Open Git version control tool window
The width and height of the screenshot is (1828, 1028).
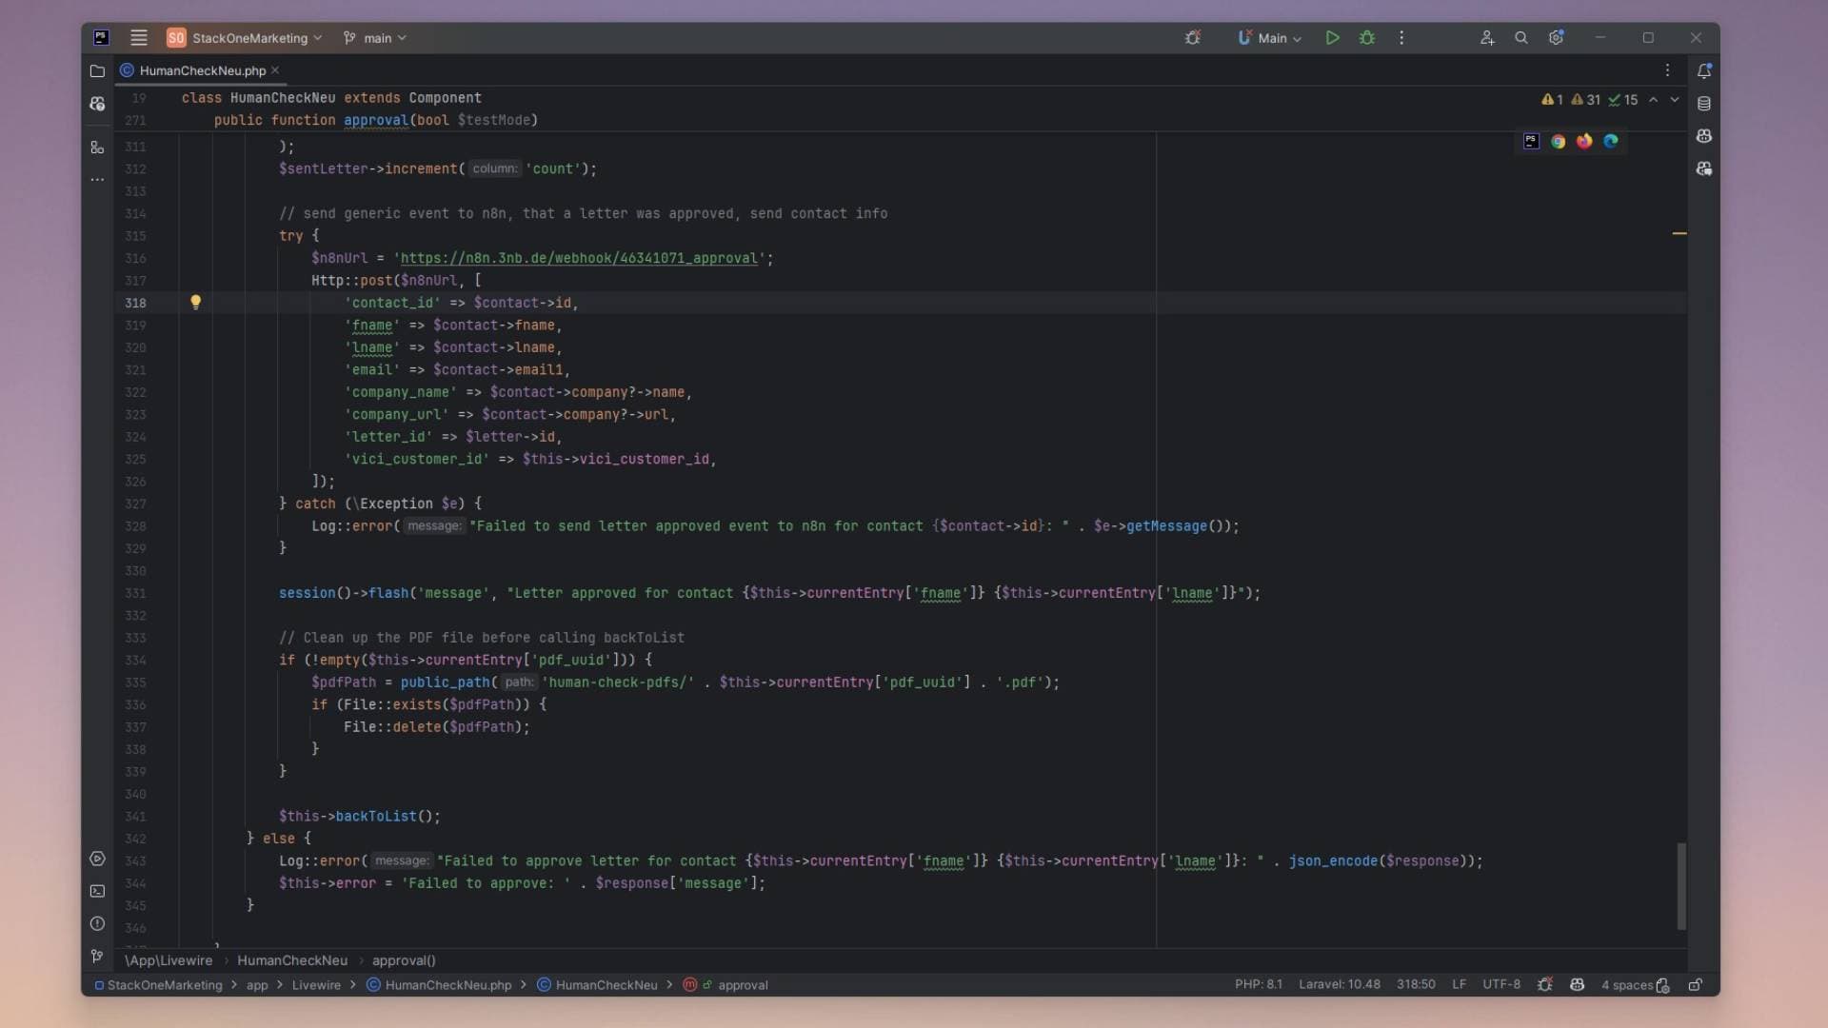coord(97,956)
